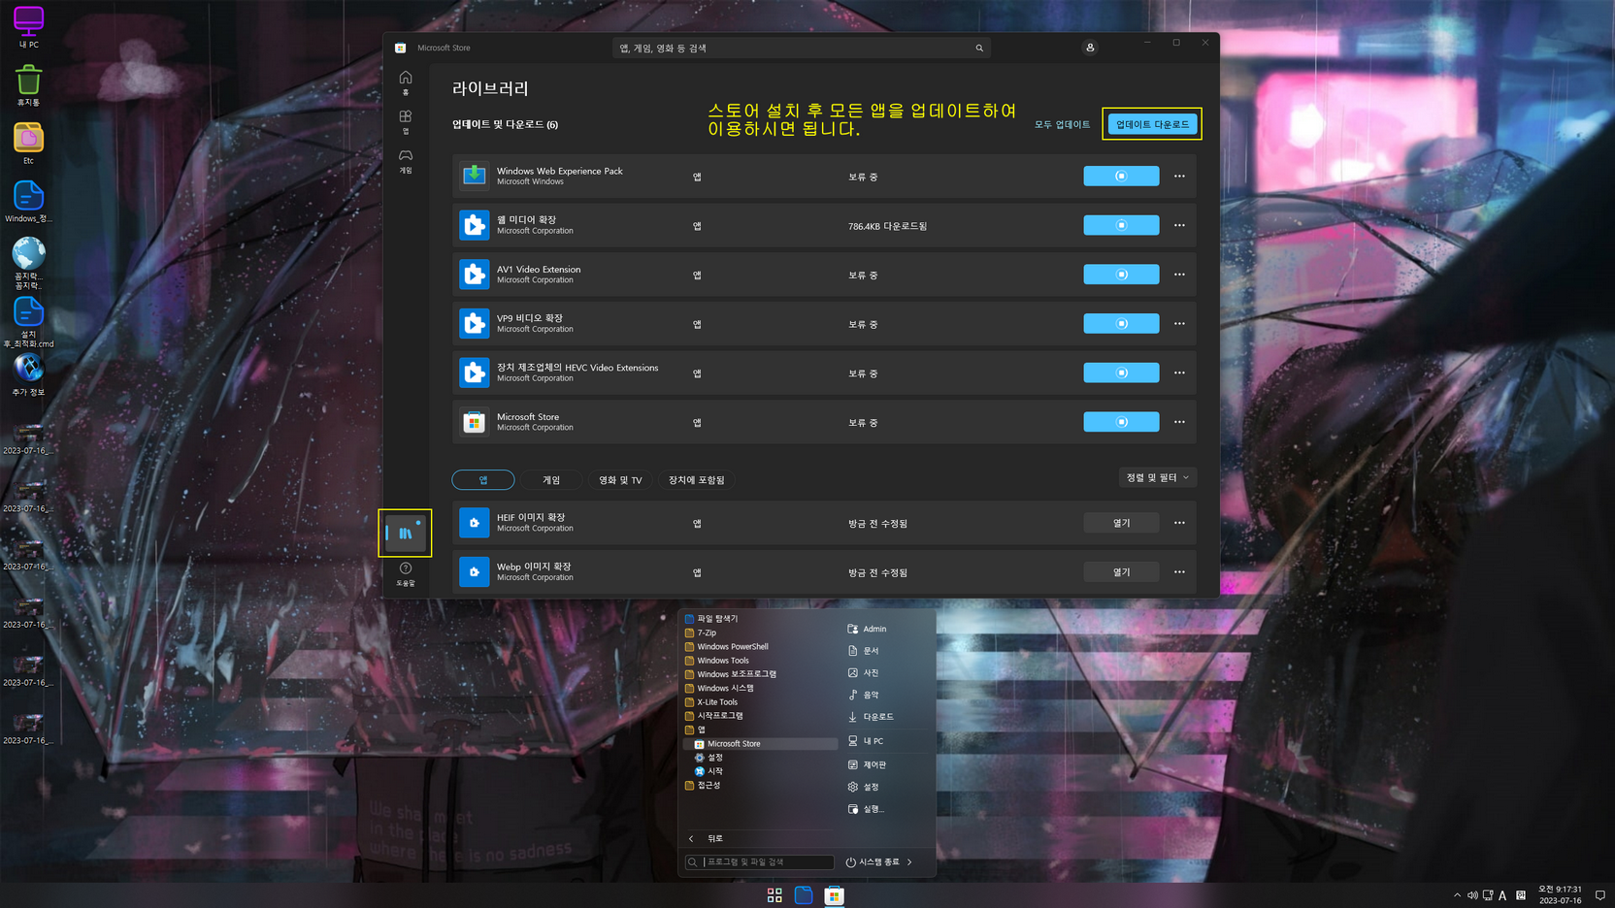Select the 게임 filter tab
The width and height of the screenshot is (1615, 908).
[x=551, y=480]
